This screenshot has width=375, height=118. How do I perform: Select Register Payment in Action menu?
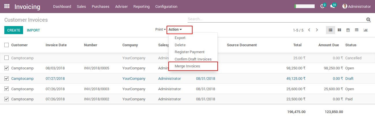click(189, 52)
